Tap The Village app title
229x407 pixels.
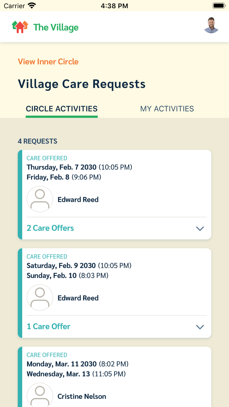[x=56, y=27]
